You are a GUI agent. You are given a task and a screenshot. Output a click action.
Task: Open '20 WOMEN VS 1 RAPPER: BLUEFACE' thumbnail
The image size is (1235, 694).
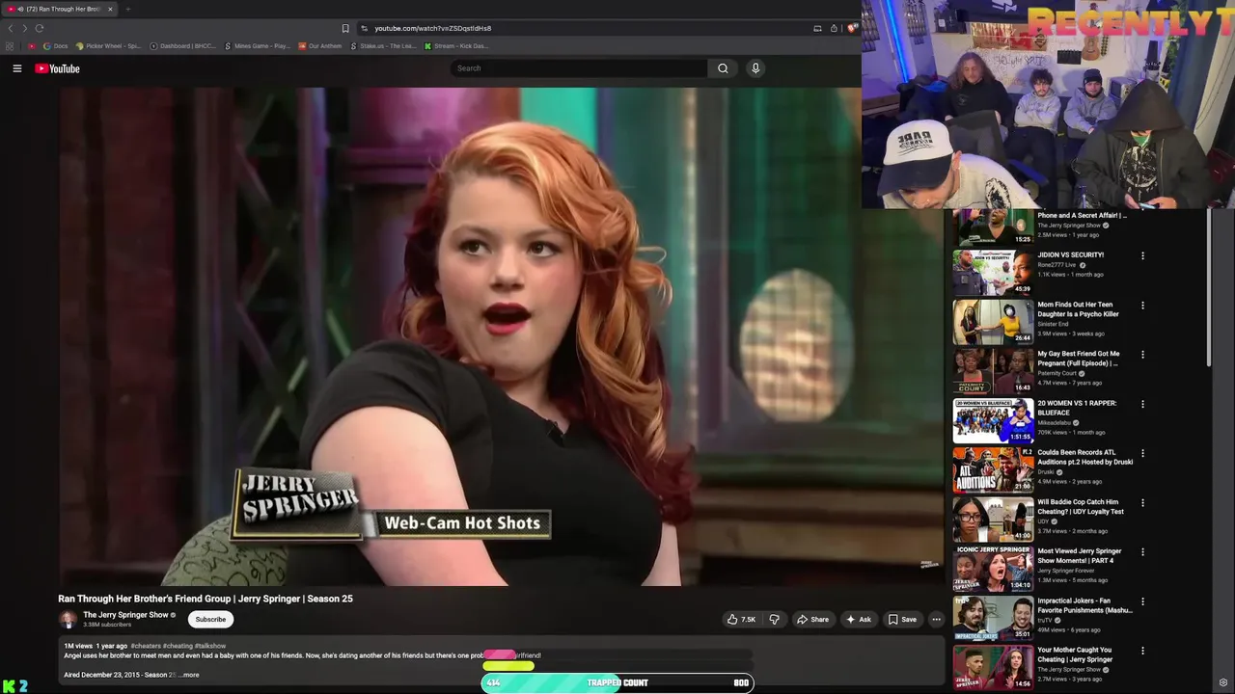(993, 420)
